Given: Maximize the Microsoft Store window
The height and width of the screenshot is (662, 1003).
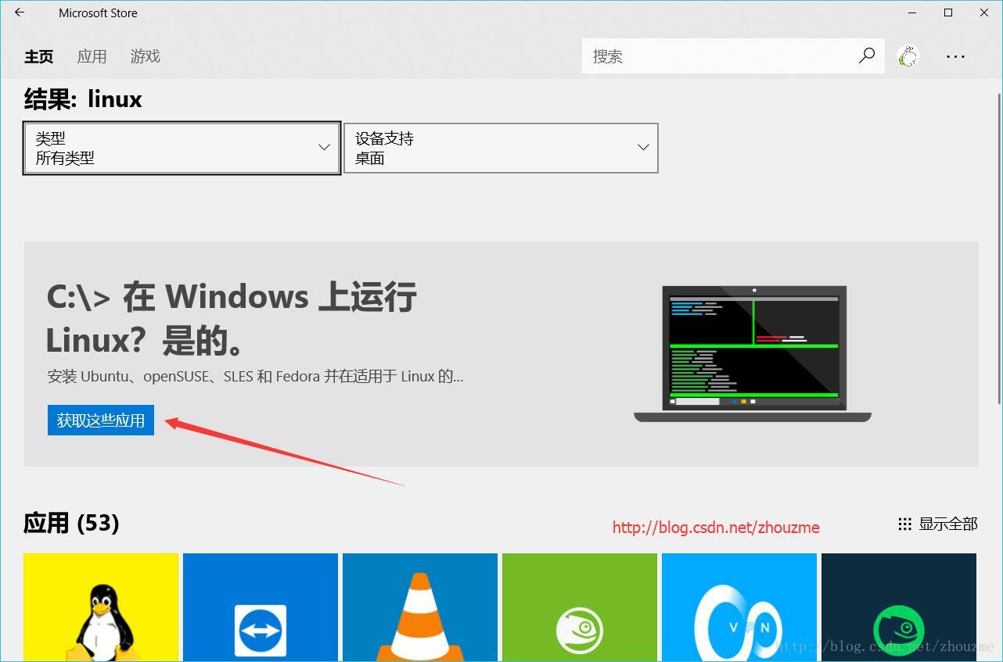Looking at the screenshot, I should [x=948, y=13].
